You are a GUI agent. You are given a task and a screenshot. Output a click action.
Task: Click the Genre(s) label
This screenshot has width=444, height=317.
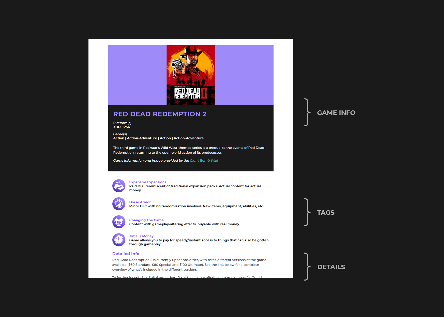pos(120,134)
